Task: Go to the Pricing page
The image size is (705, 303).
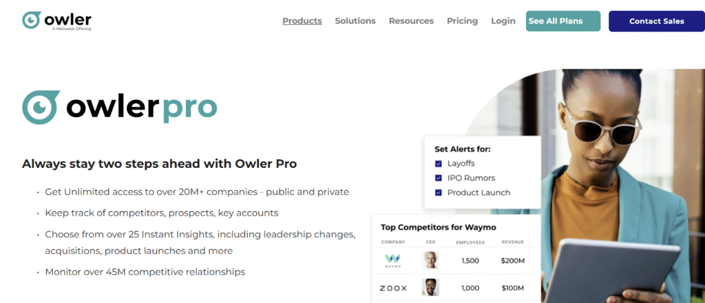Action: [462, 21]
